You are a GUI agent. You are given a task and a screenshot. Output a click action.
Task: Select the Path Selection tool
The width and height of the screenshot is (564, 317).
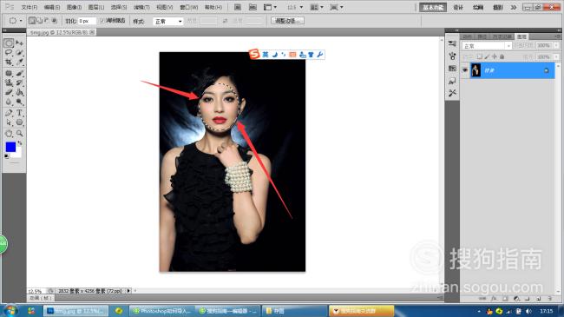click(9, 122)
